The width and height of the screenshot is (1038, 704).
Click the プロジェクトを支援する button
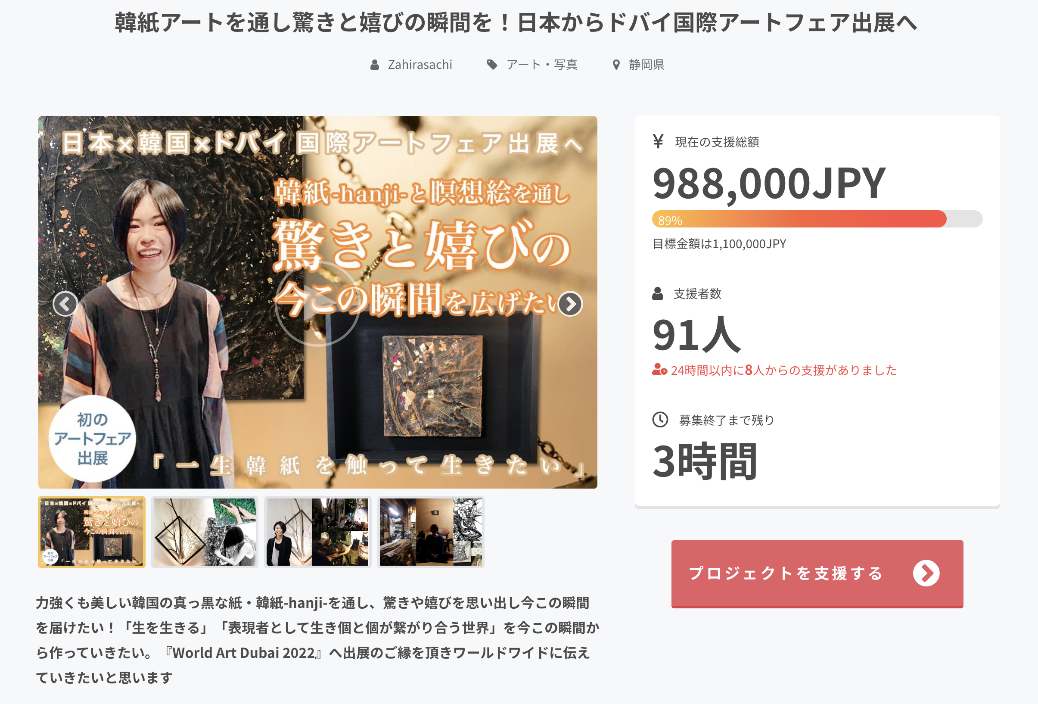coord(817,573)
